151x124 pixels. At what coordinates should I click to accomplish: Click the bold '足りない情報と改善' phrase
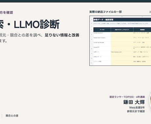coord(62,35)
